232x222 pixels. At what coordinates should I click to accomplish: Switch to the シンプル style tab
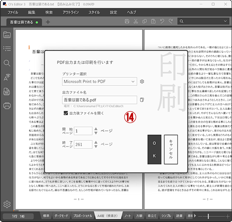point(166,216)
